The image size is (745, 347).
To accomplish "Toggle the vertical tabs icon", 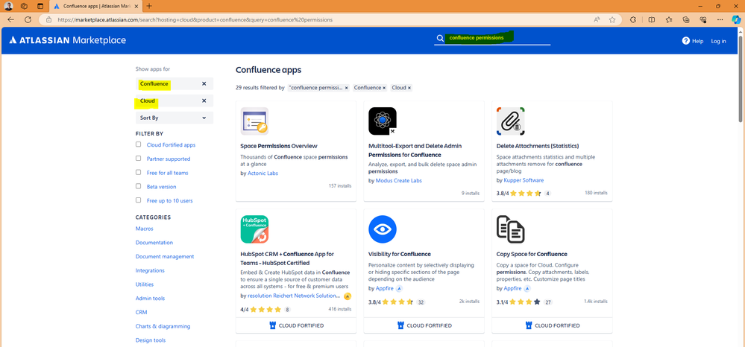I will coord(40,6).
